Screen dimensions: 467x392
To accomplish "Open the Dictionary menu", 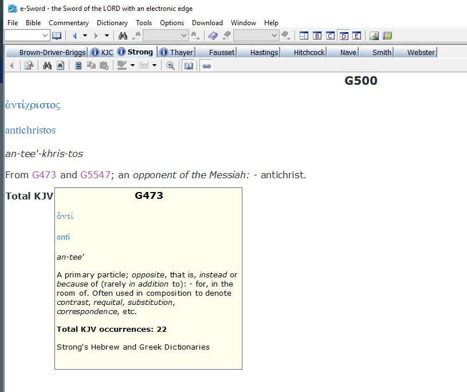I will 112,23.
